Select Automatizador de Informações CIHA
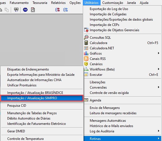This screenshot has width=162, height=141. pyautogui.click(x=42, y=80)
